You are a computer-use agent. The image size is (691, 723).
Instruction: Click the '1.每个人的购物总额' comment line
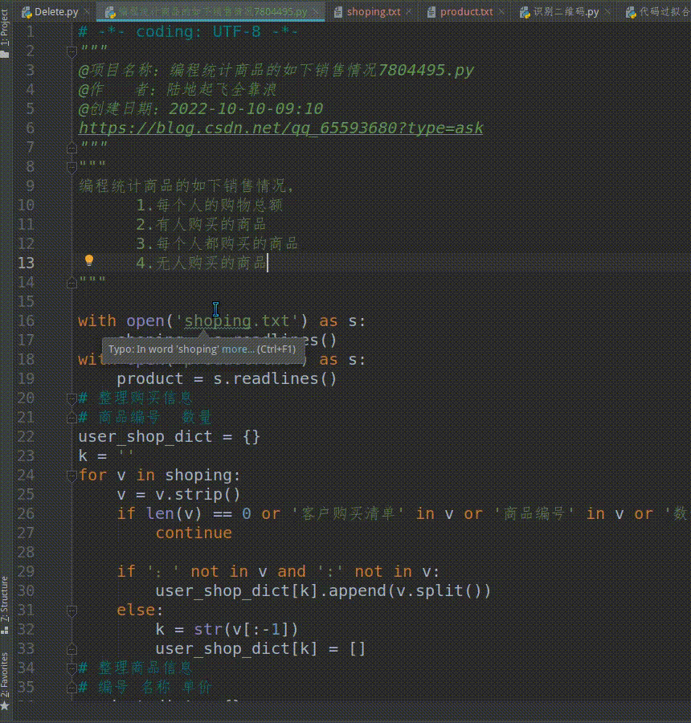coord(210,205)
